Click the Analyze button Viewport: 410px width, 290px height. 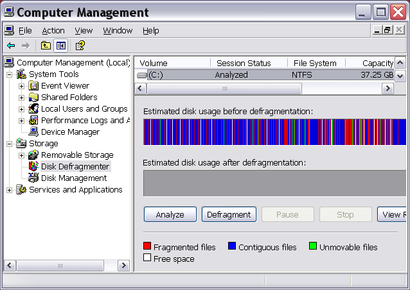[x=170, y=214]
